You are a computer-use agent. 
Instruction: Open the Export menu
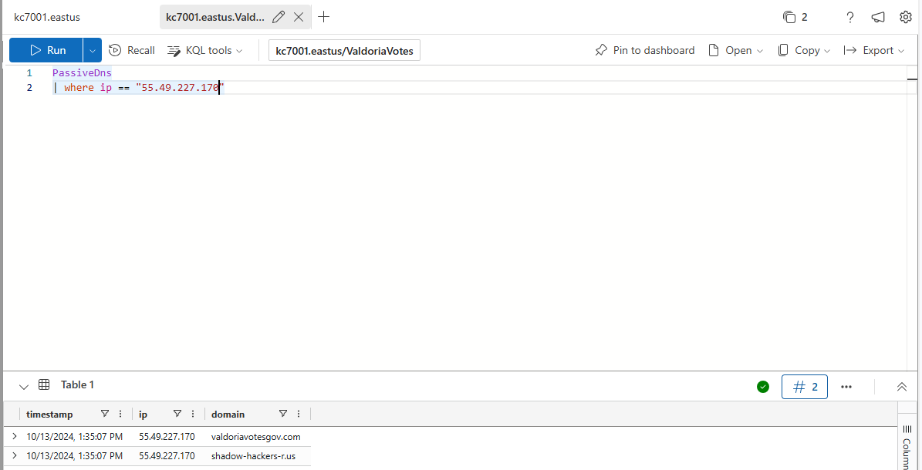873,50
